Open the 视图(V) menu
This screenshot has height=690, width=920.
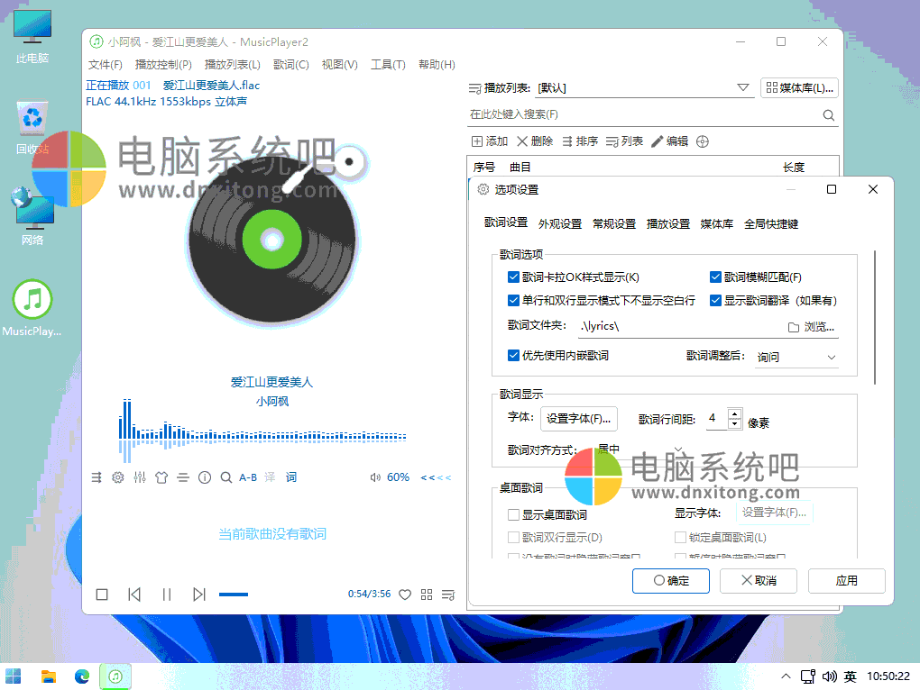[340, 65]
